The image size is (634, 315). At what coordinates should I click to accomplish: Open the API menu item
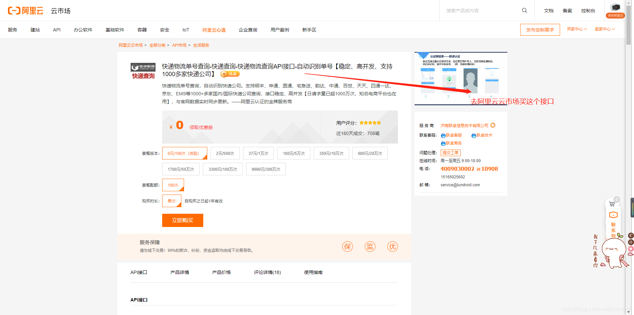coord(57,30)
